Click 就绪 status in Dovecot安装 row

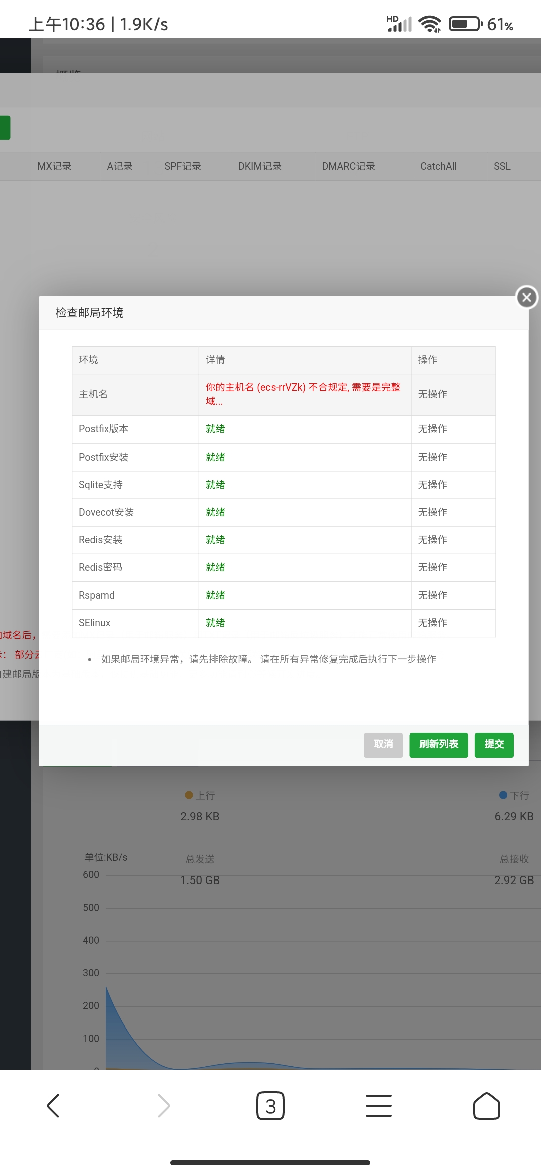215,512
